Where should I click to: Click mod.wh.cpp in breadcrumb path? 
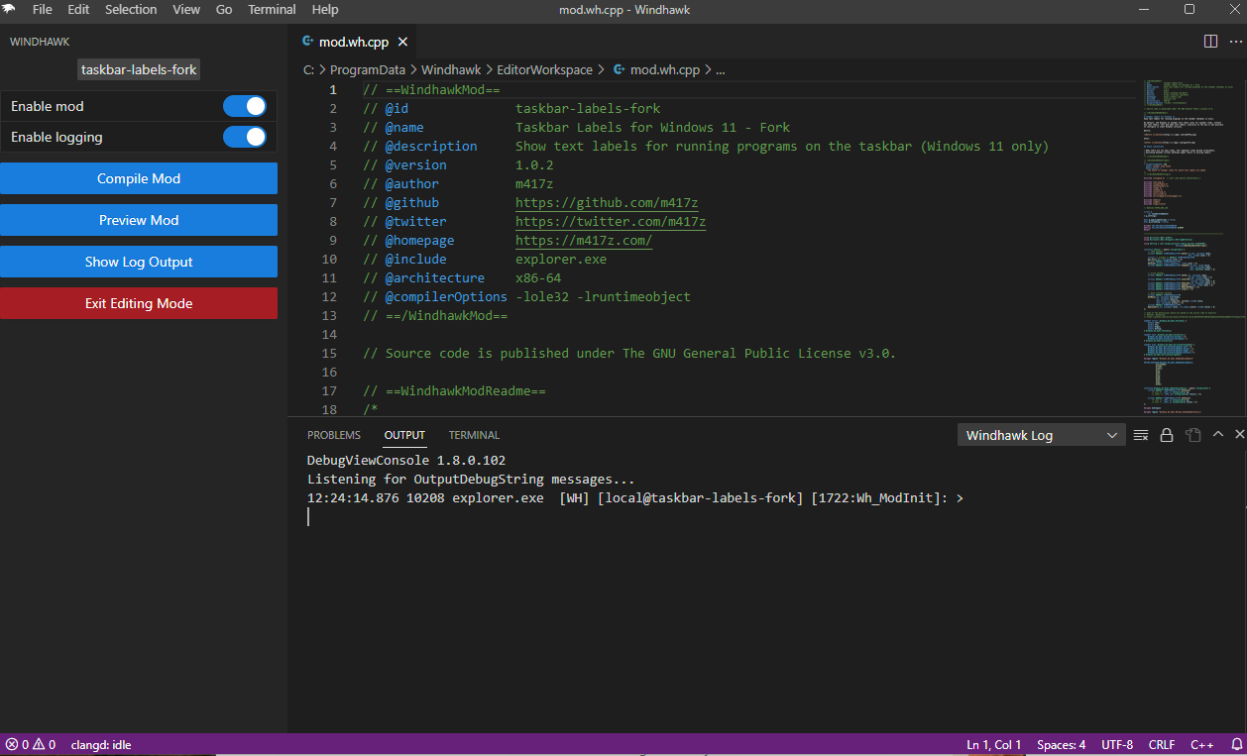click(665, 70)
